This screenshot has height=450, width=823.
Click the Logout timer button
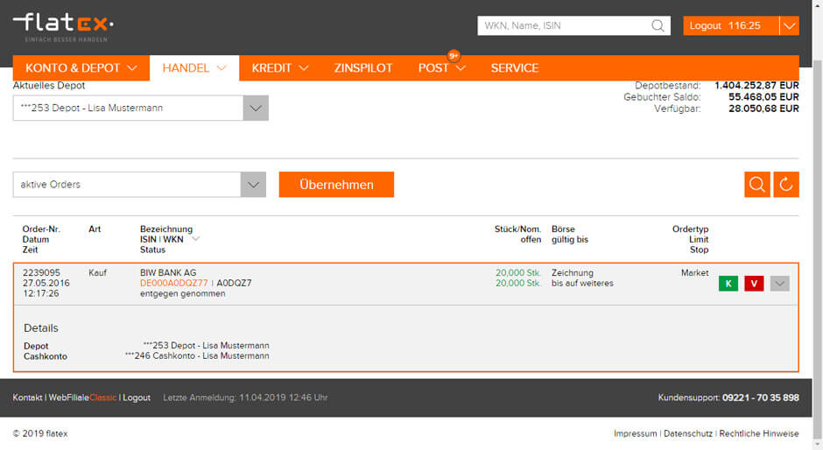pos(730,25)
